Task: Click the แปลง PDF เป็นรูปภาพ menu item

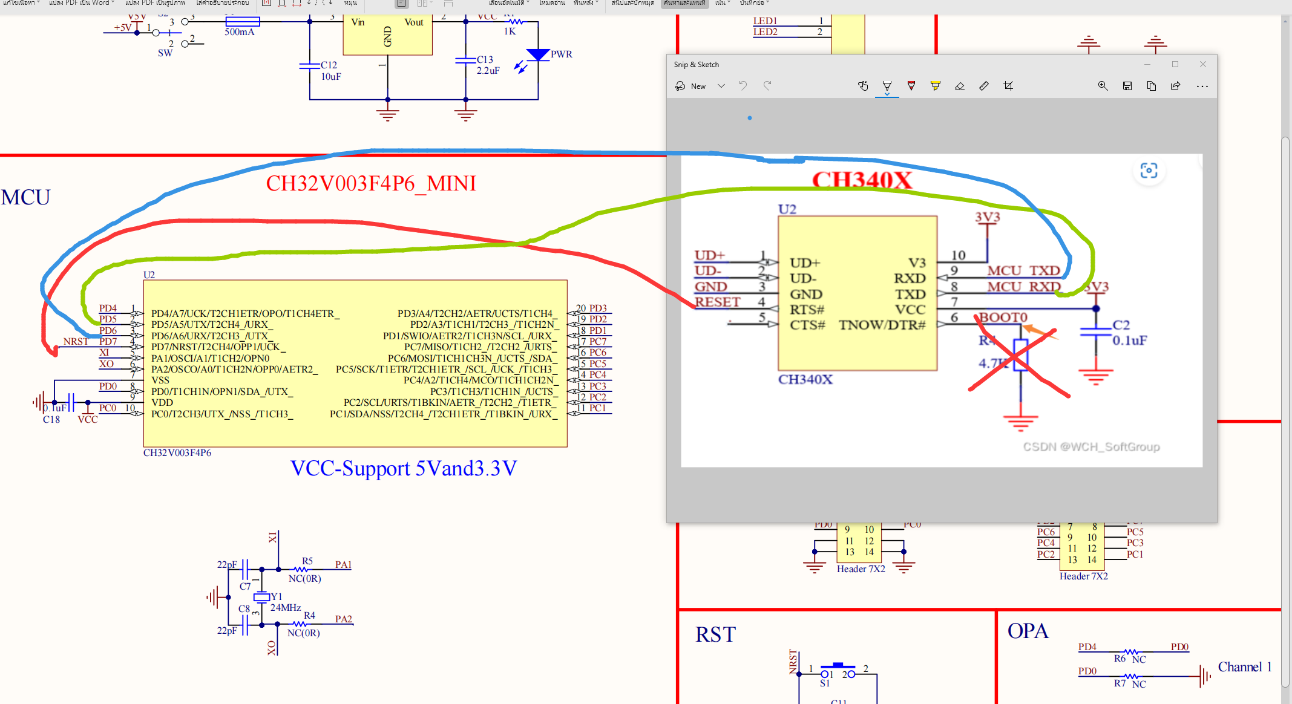Action: click(x=155, y=3)
